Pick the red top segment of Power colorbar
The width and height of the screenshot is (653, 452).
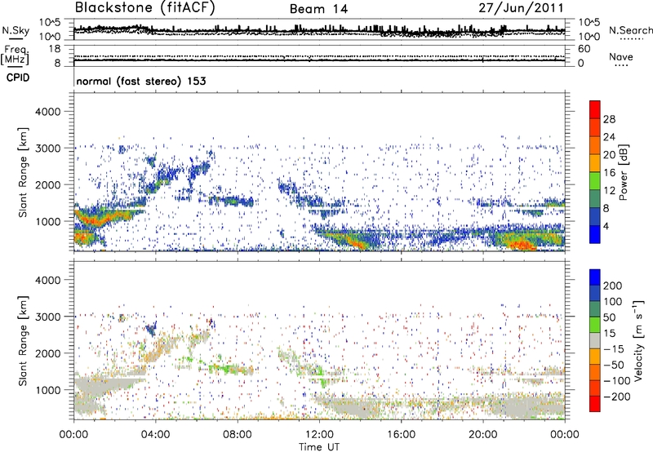tap(595, 109)
